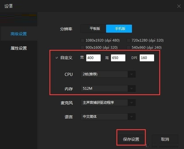
Task: Click the 宽 width field showing 400
Action: [93, 58]
